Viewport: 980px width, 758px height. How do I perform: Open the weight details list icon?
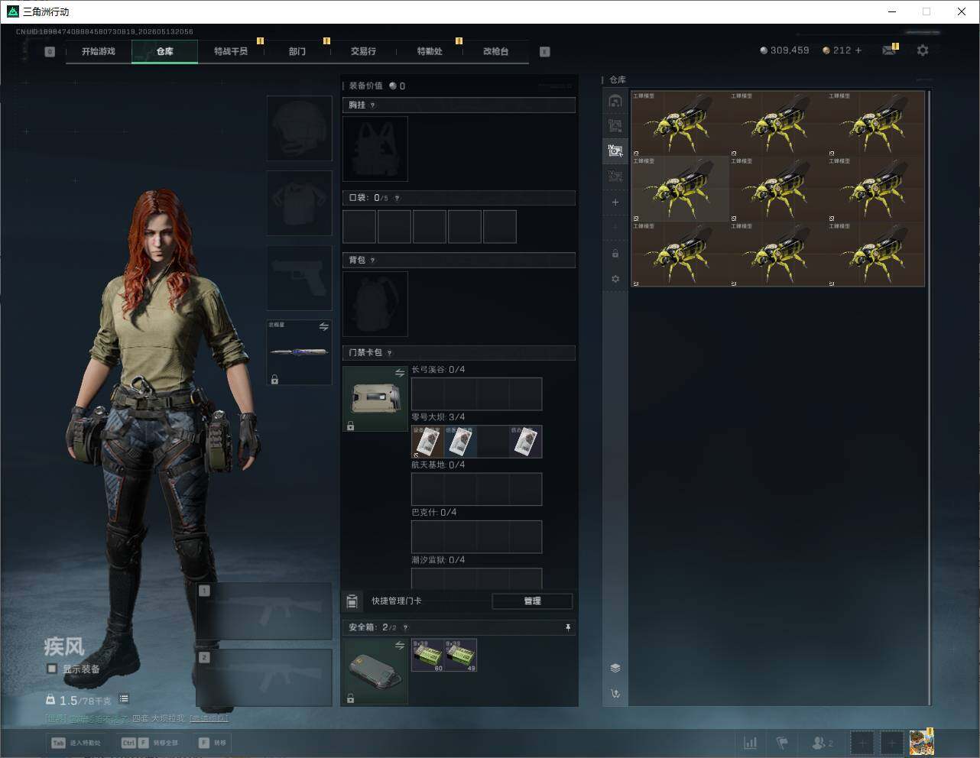click(124, 699)
